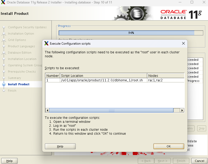This screenshot has height=164, width=208.
Task: Click the X icon in installer title bar
Action: click(x=3, y=2)
